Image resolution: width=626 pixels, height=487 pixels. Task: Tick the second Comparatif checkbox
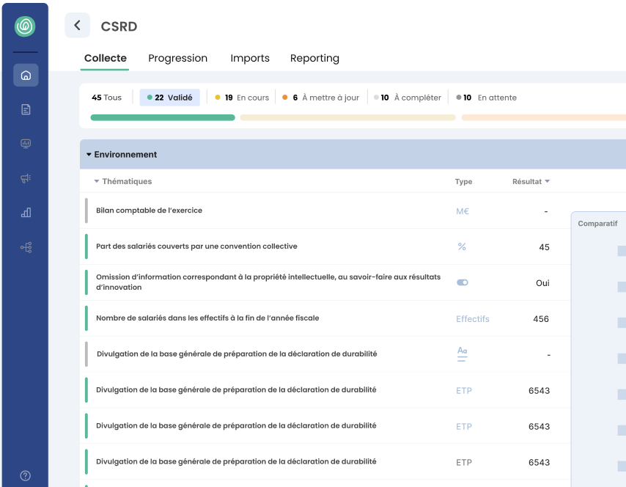click(622, 285)
